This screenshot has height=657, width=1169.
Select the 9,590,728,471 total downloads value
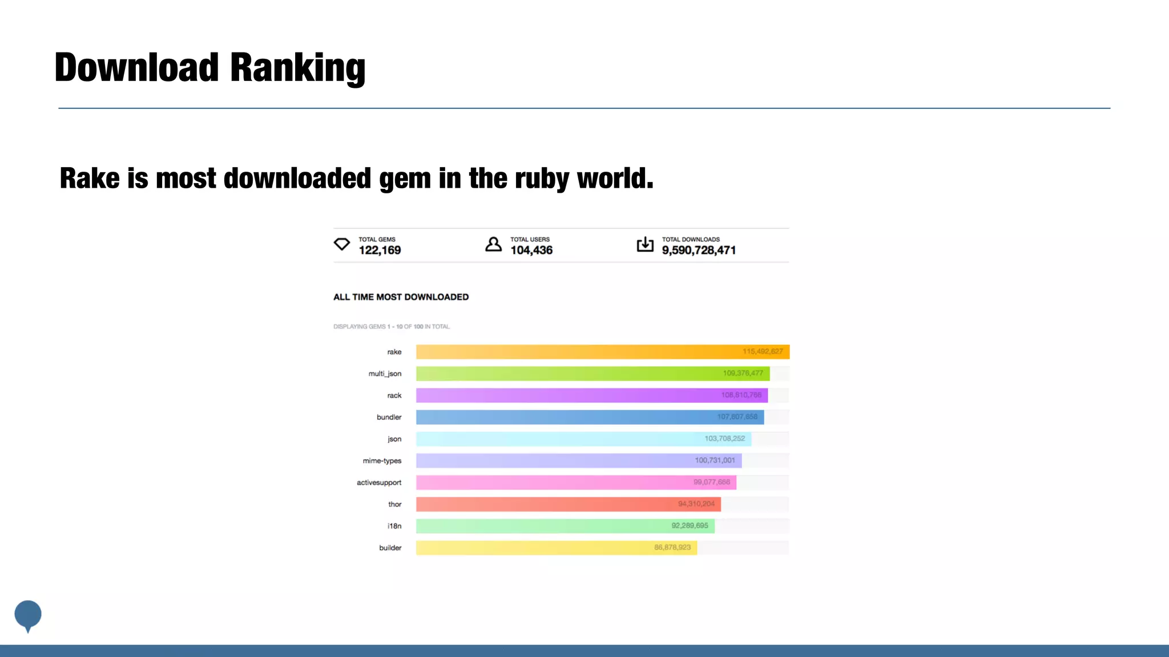tap(699, 250)
